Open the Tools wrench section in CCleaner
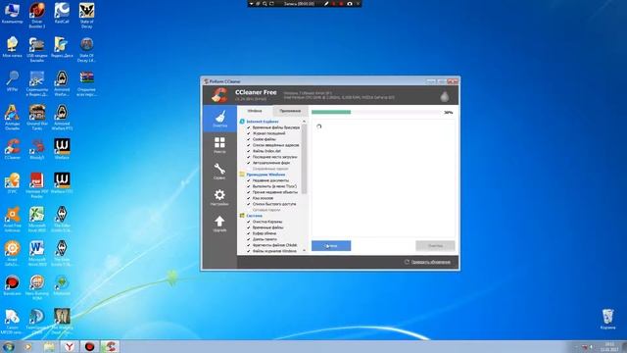The width and height of the screenshot is (627, 353). (x=219, y=172)
